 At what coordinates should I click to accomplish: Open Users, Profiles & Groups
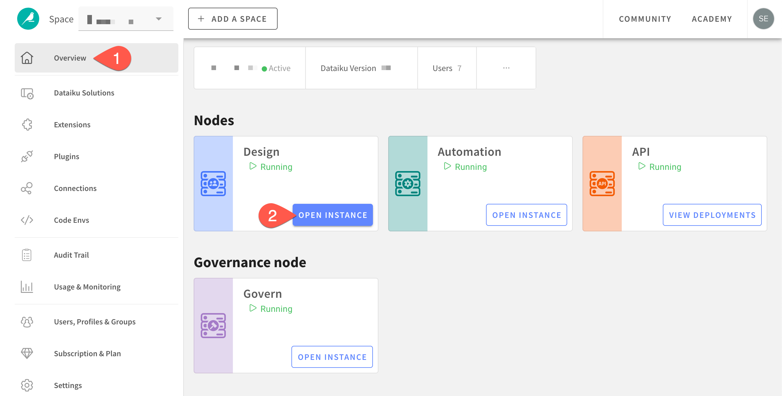pyautogui.click(x=95, y=322)
